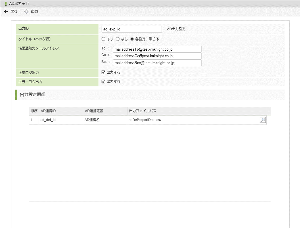Screen dimensions: 301x232
Task: Select the あり radio button
Action: (x=103, y=39)
